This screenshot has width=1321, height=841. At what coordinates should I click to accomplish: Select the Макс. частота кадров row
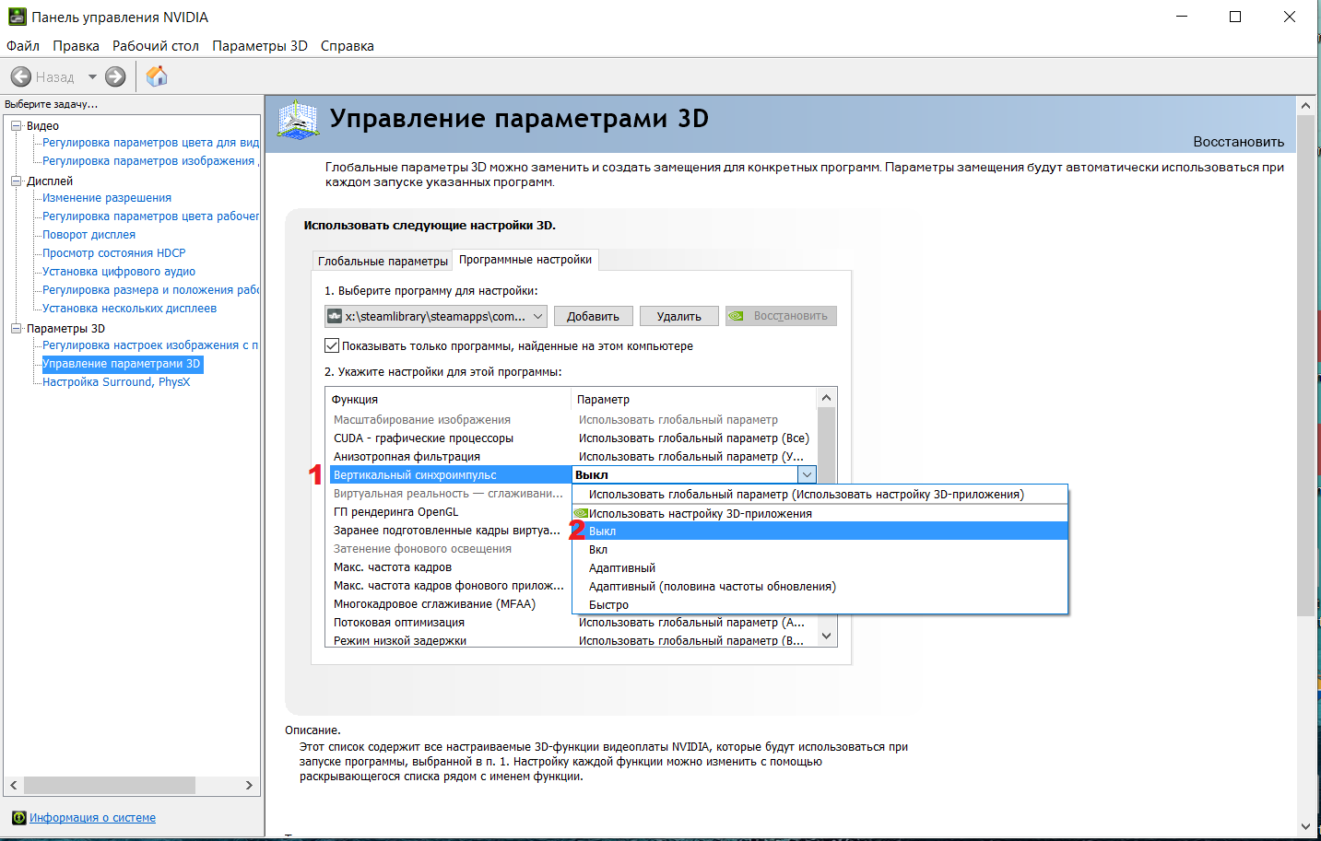coord(450,567)
